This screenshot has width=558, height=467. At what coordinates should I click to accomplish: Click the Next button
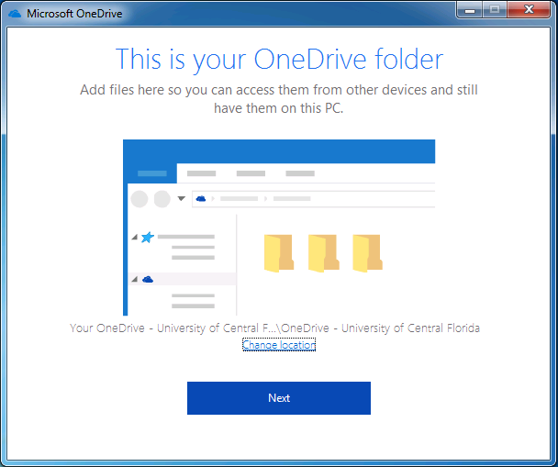[x=279, y=398]
